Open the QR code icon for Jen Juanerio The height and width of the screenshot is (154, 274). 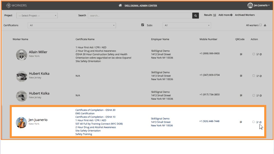[x=241, y=122]
